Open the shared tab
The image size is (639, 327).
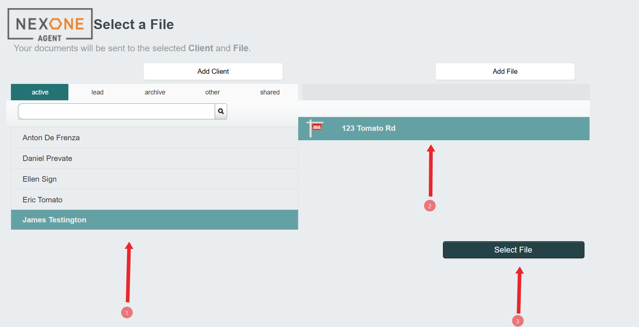[x=270, y=92]
